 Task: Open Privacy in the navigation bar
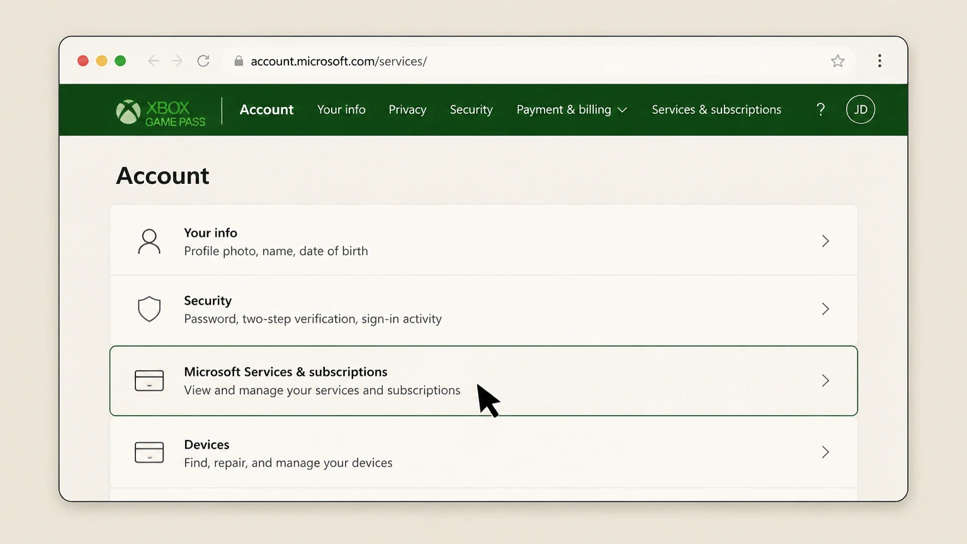pos(407,110)
